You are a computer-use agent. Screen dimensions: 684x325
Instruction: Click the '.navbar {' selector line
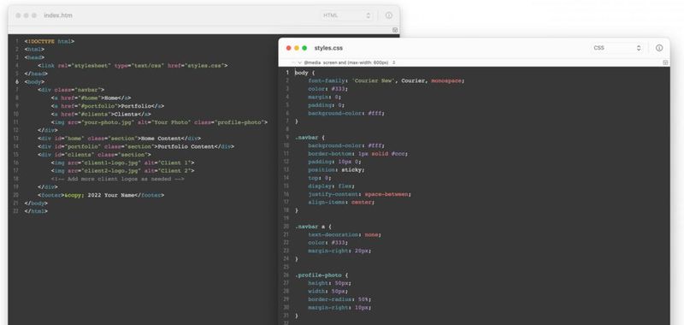310,138
